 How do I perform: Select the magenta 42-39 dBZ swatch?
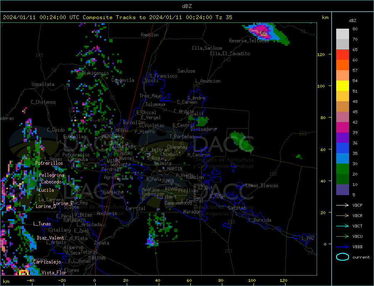342,127
